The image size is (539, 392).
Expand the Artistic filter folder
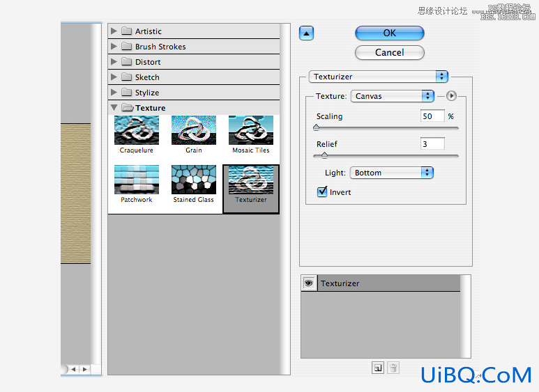114,31
